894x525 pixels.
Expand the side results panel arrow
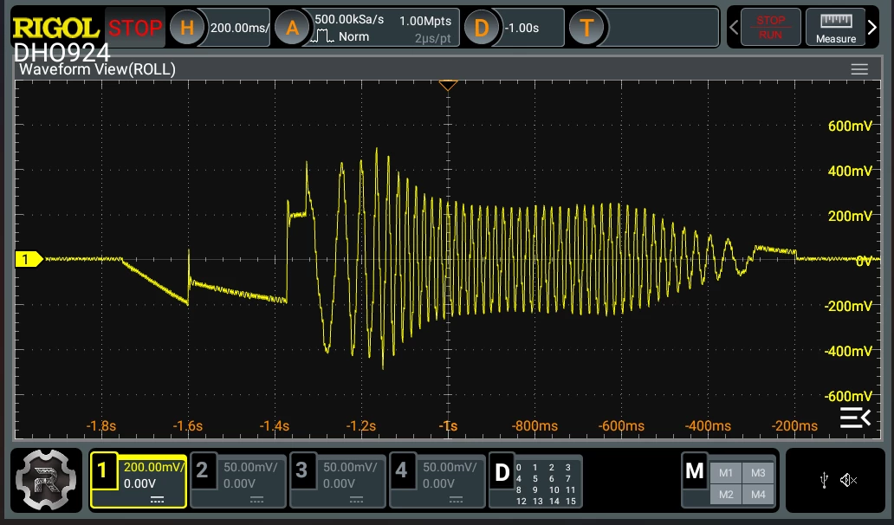855,418
